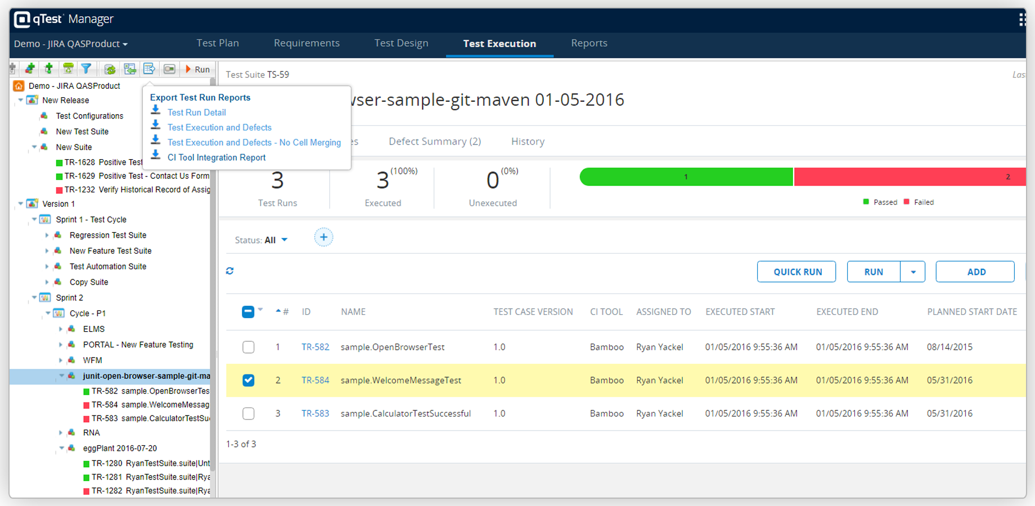Click the RUN button
Screen dimensions: 1035x506
click(x=874, y=272)
